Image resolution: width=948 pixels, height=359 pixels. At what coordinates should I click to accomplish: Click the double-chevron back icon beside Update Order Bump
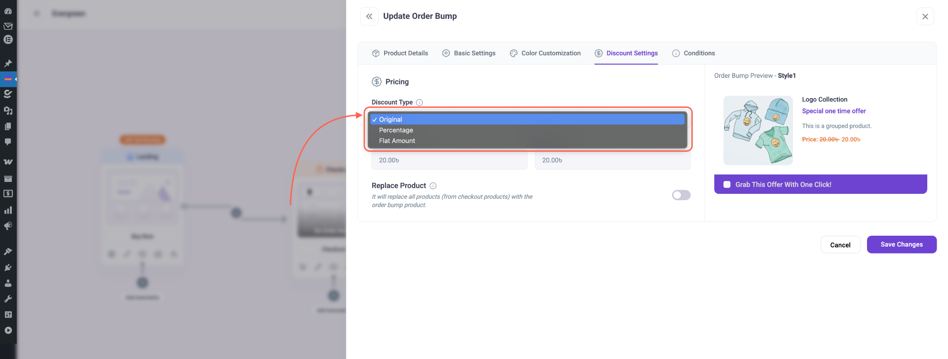click(369, 16)
